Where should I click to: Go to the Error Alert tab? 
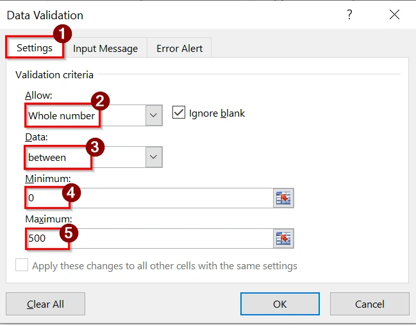179,48
